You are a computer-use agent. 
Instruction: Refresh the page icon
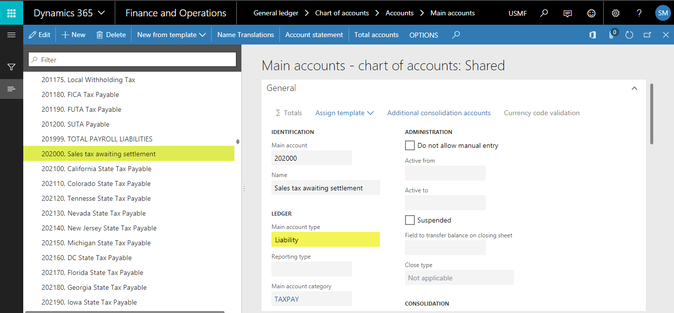(x=629, y=35)
